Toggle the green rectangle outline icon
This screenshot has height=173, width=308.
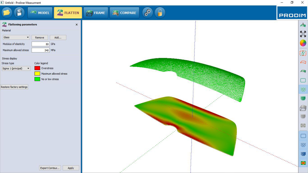(x=303, y=80)
